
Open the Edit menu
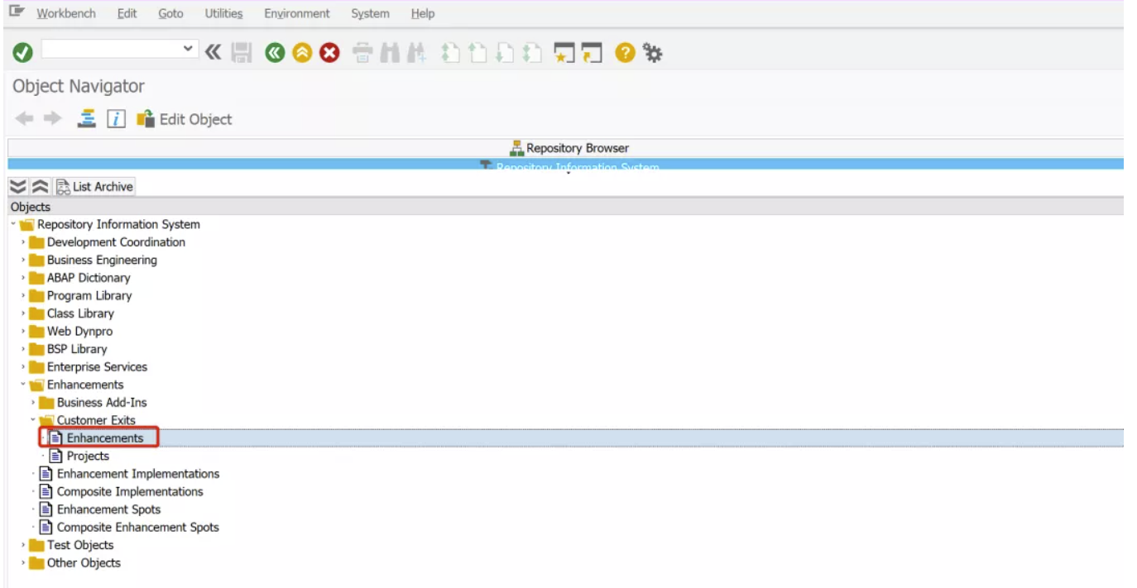127,13
